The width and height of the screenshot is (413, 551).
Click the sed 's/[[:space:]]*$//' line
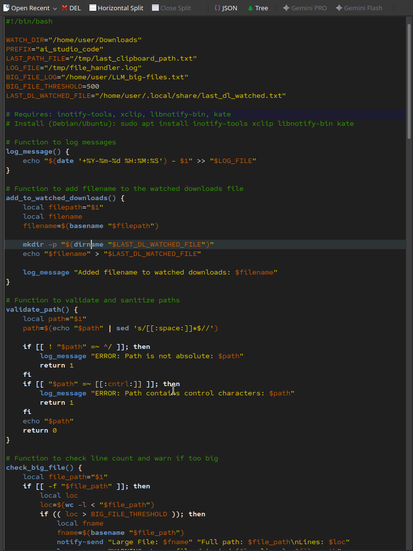point(120,328)
